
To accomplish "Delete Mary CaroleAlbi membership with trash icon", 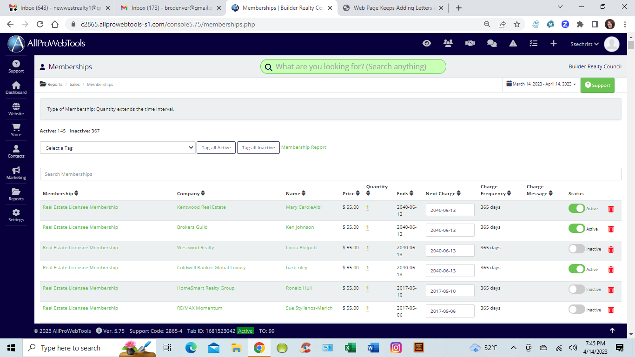I will click(611, 209).
